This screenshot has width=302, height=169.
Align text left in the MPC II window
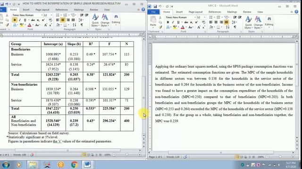[x=211, y=22]
